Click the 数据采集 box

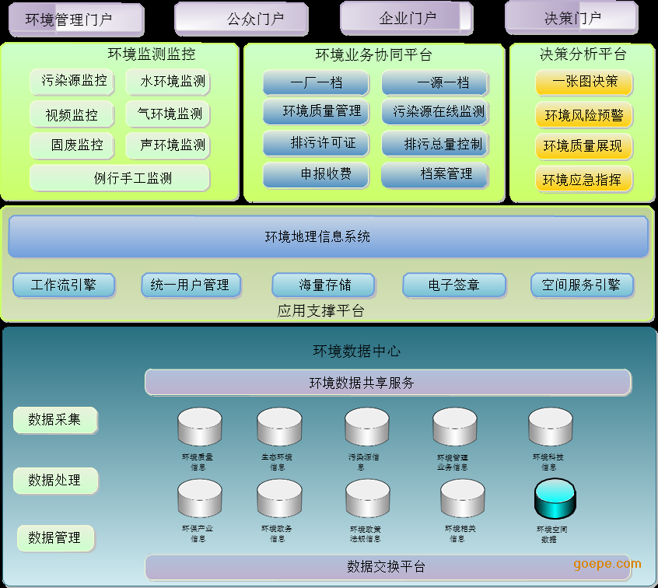pos(55,420)
